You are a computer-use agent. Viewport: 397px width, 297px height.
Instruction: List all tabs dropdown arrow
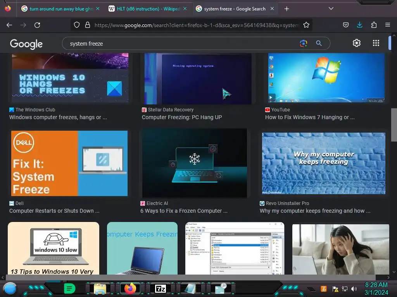(331, 9)
